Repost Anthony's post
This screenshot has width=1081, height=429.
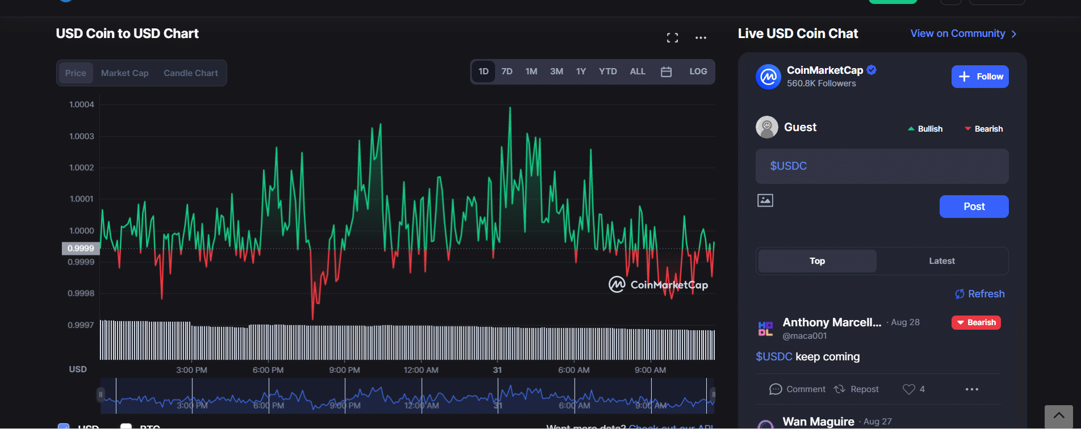coord(856,389)
